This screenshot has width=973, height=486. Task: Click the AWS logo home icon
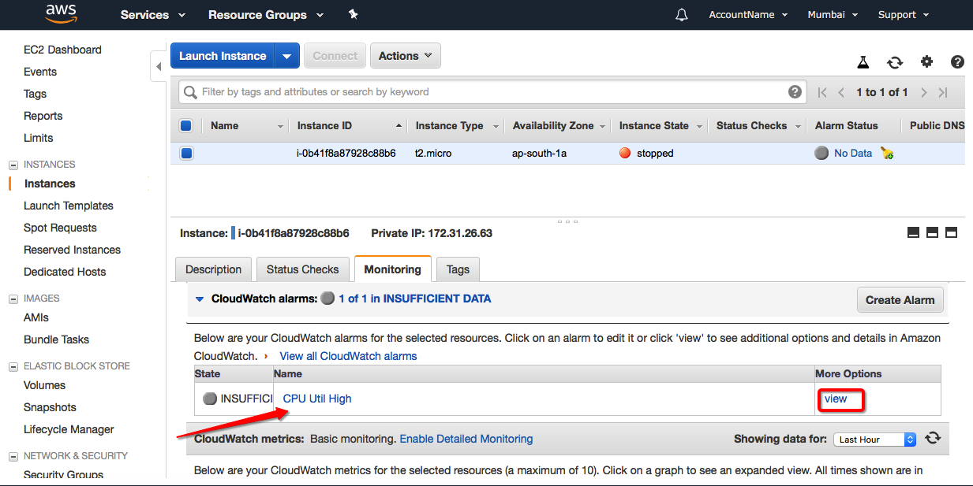point(61,13)
